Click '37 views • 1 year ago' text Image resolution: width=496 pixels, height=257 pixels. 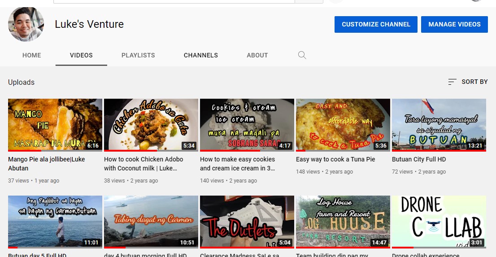[x=34, y=181]
